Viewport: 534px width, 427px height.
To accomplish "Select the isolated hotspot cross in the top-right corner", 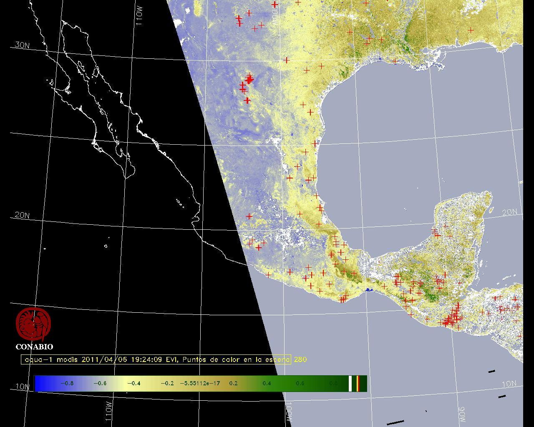I will (471, 30).
